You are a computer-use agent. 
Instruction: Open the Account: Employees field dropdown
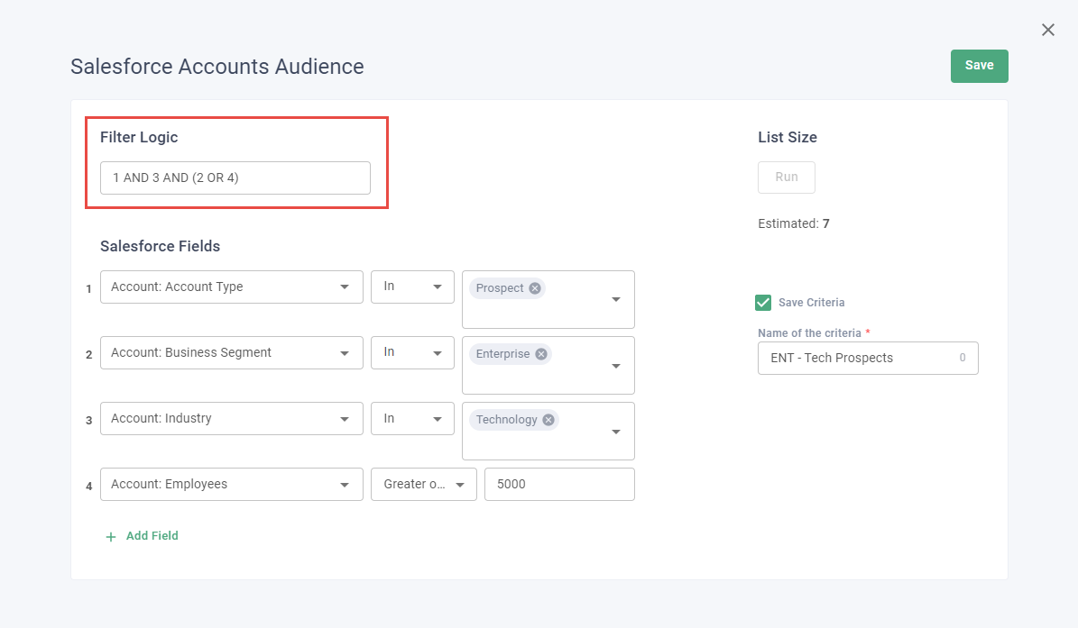(231, 484)
